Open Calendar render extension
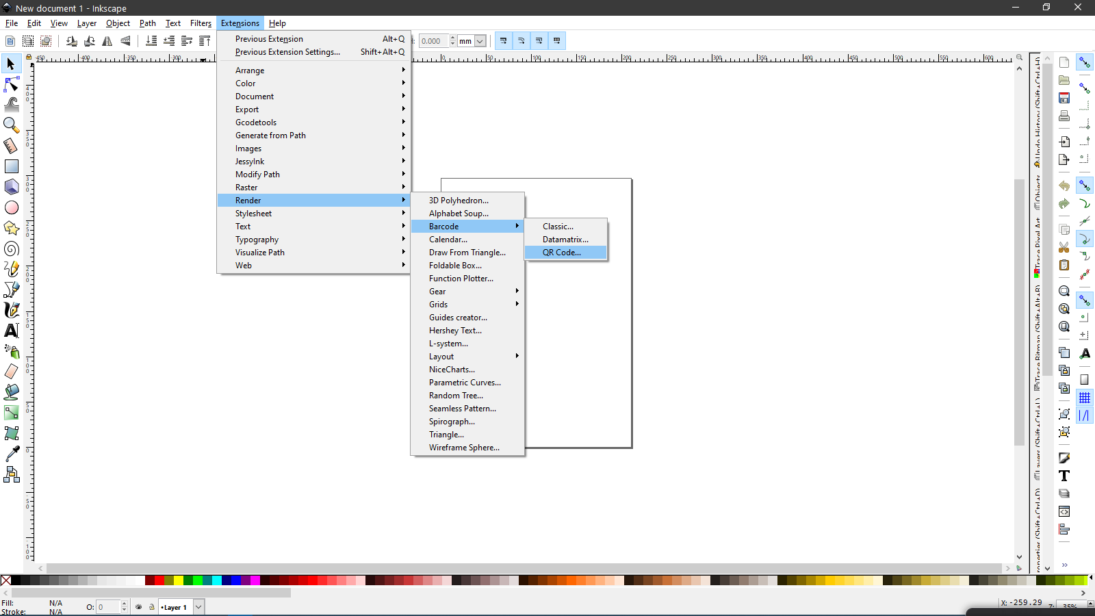This screenshot has height=616, width=1095. point(467,240)
